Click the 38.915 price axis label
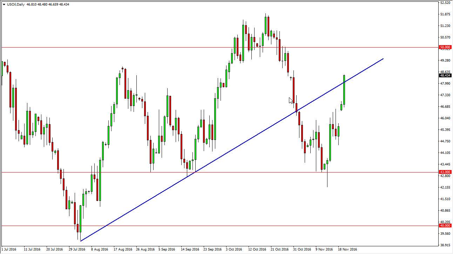Screen dimensions: 453x254 point(445,245)
